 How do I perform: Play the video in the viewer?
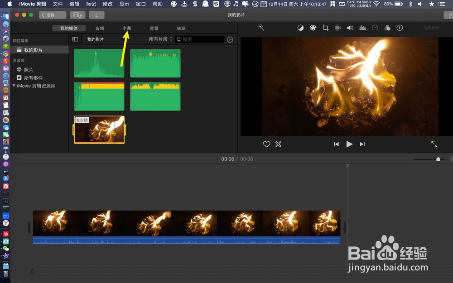[349, 144]
